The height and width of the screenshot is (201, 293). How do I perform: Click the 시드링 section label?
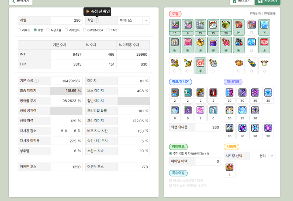pyautogui.click(x=231, y=147)
